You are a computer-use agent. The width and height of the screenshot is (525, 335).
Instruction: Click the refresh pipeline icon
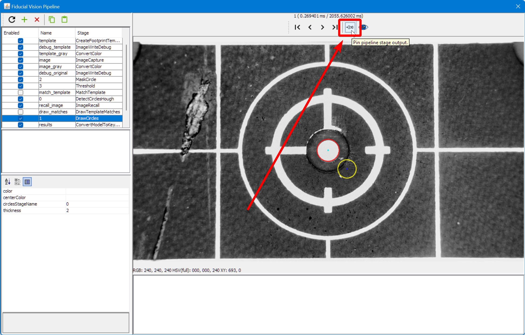coord(12,19)
